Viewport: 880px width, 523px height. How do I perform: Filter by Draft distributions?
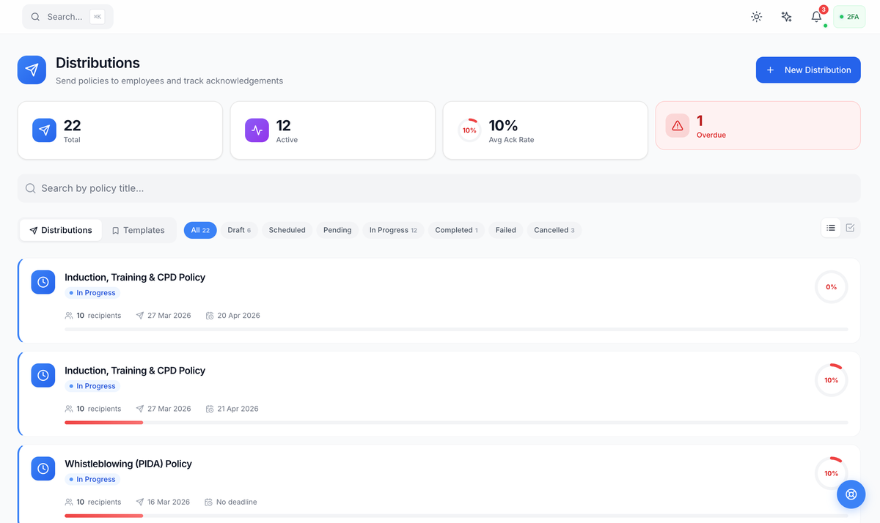coord(238,230)
